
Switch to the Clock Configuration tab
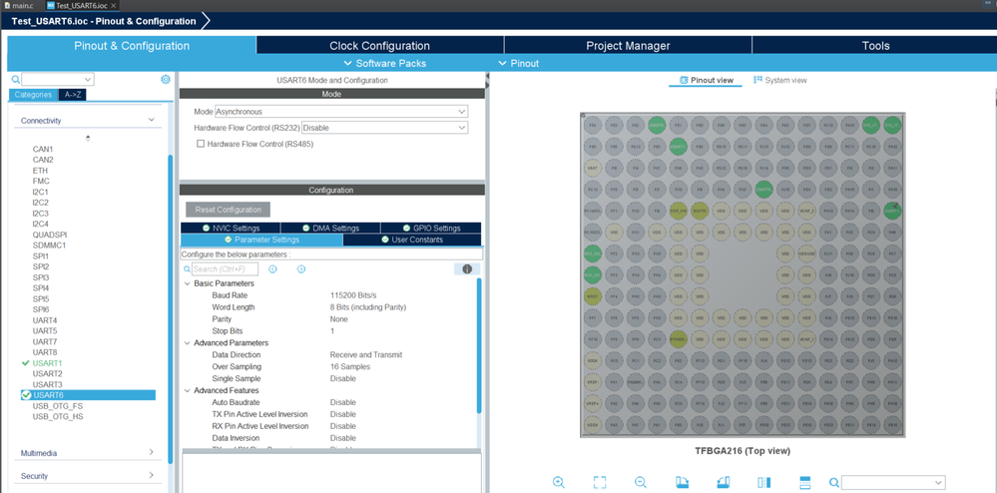(x=379, y=46)
